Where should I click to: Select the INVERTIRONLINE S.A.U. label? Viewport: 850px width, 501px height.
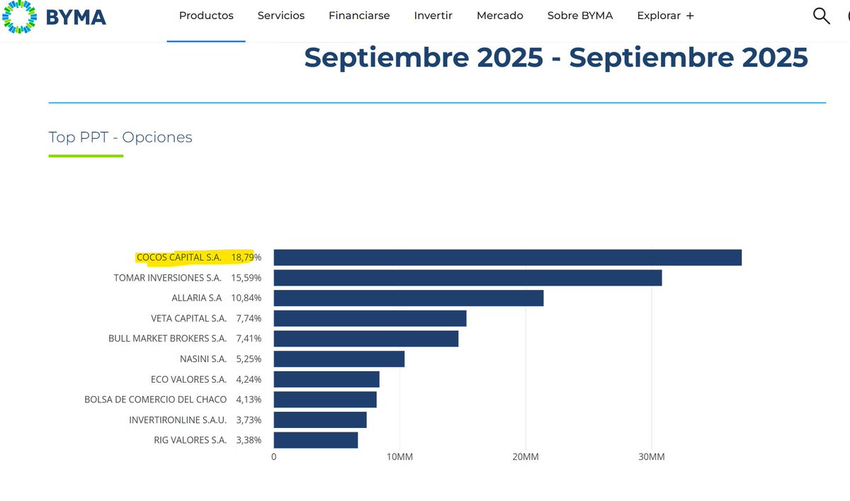[178, 420]
